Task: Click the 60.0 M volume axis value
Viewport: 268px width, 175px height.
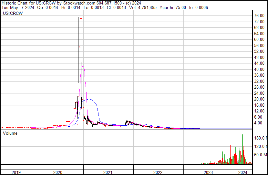Action: point(261,155)
